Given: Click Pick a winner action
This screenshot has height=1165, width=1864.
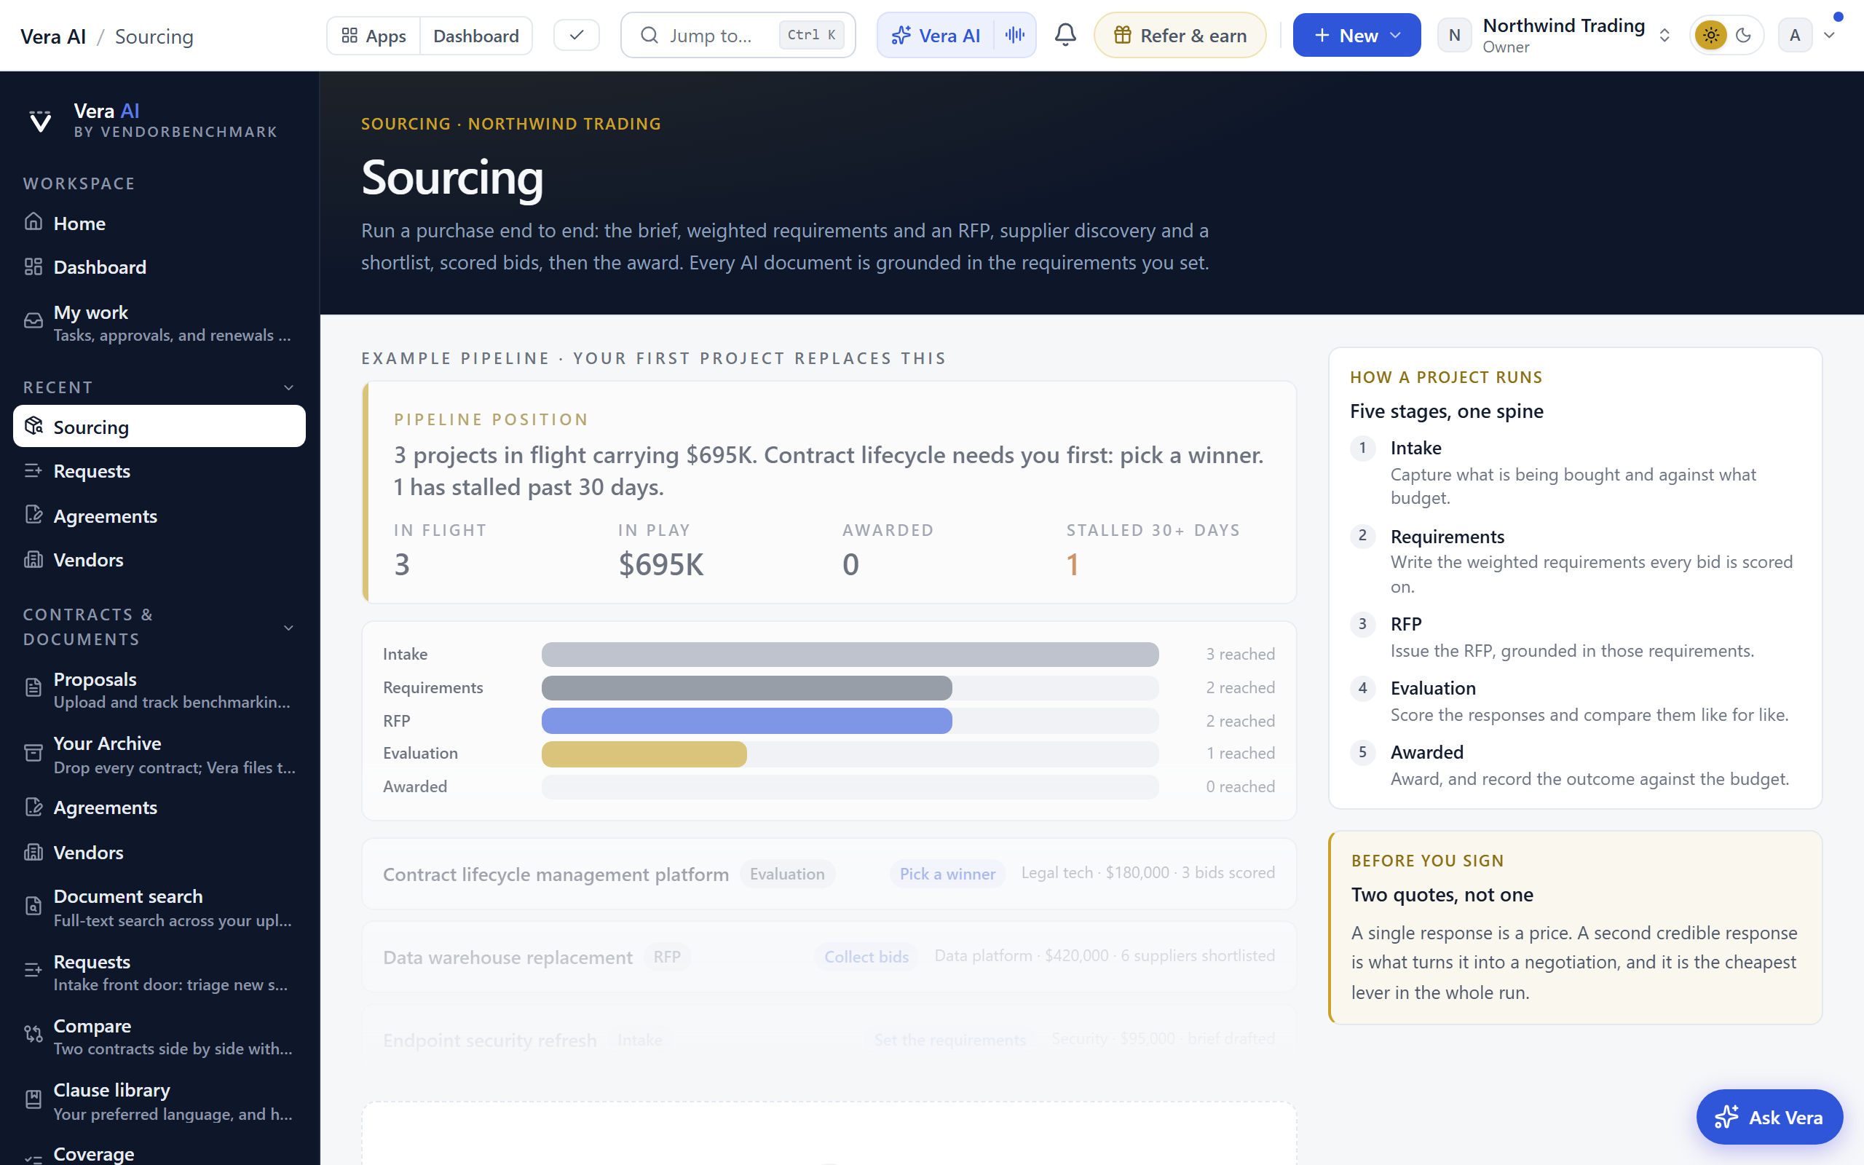Looking at the screenshot, I should point(947,874).
